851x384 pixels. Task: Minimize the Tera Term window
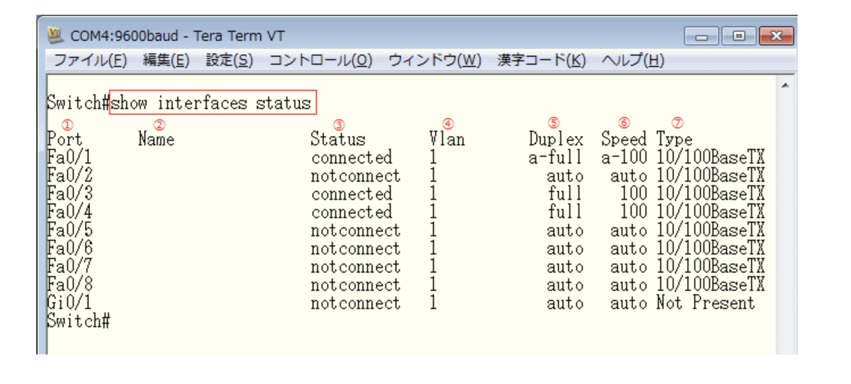pos(702,36)
